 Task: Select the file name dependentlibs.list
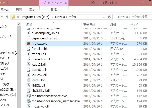pyautogui.click(x=44, y=38)
